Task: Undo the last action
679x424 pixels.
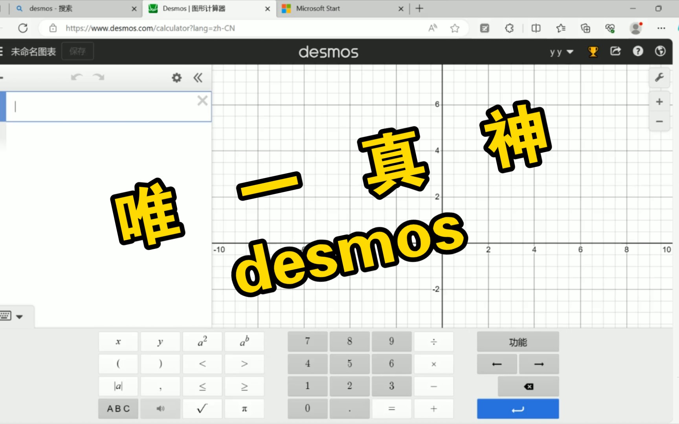Action: coord(77,77)
